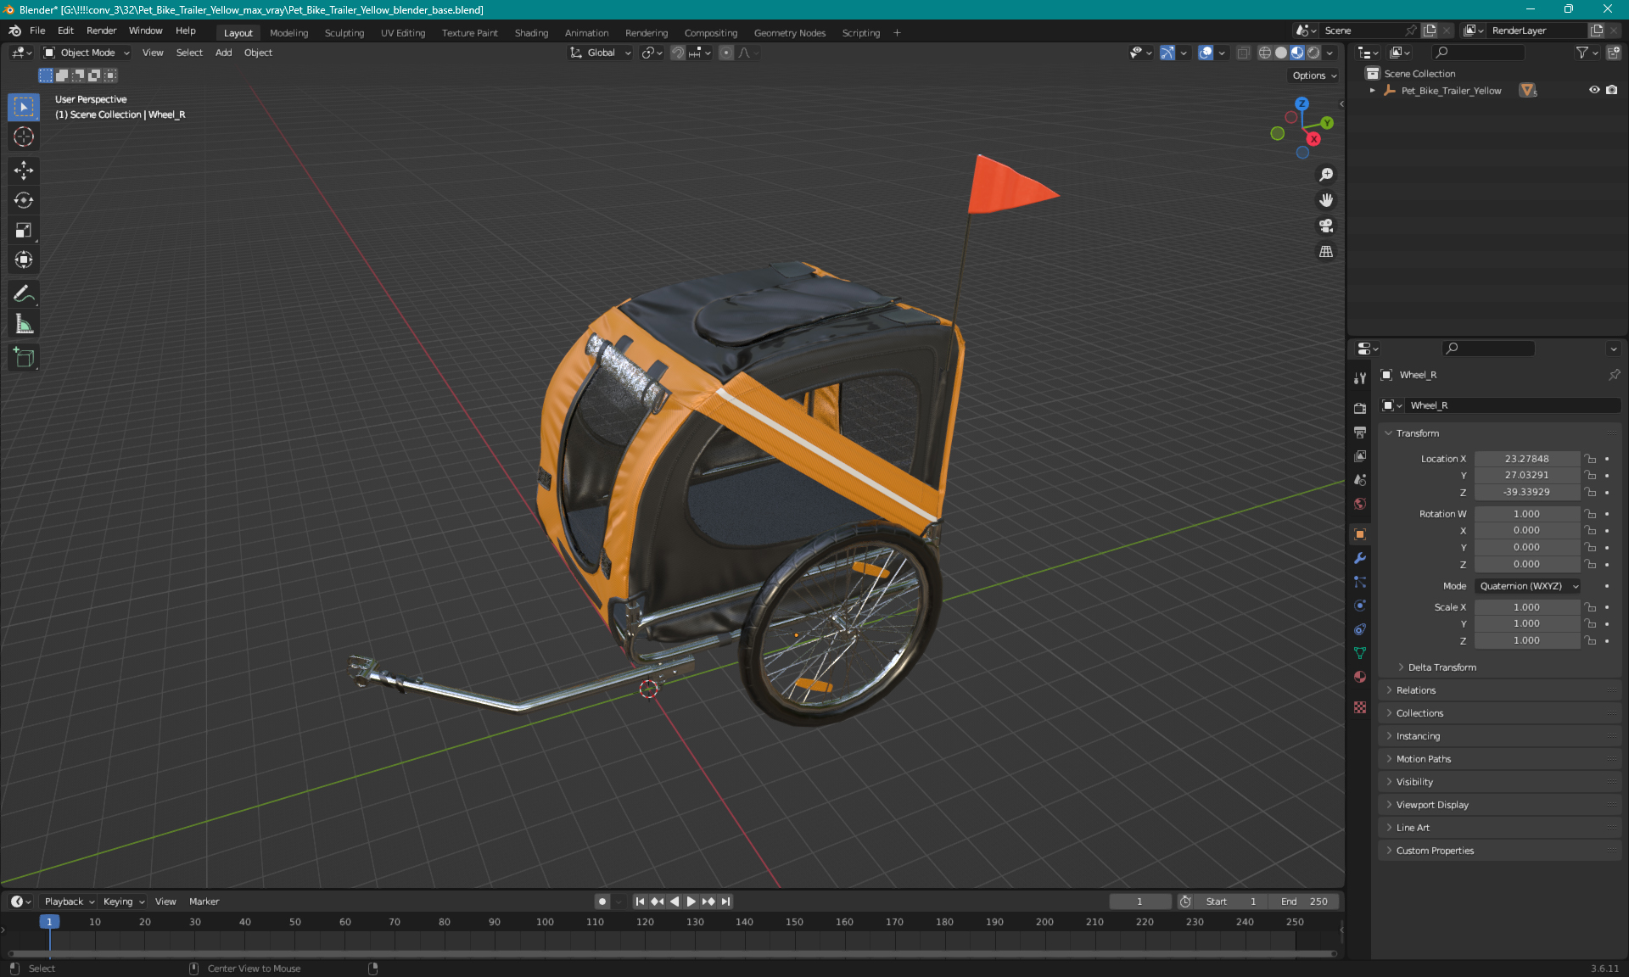Open the View Layer properties tab
The image size is (1629, 977).
tap(1360, 455)
